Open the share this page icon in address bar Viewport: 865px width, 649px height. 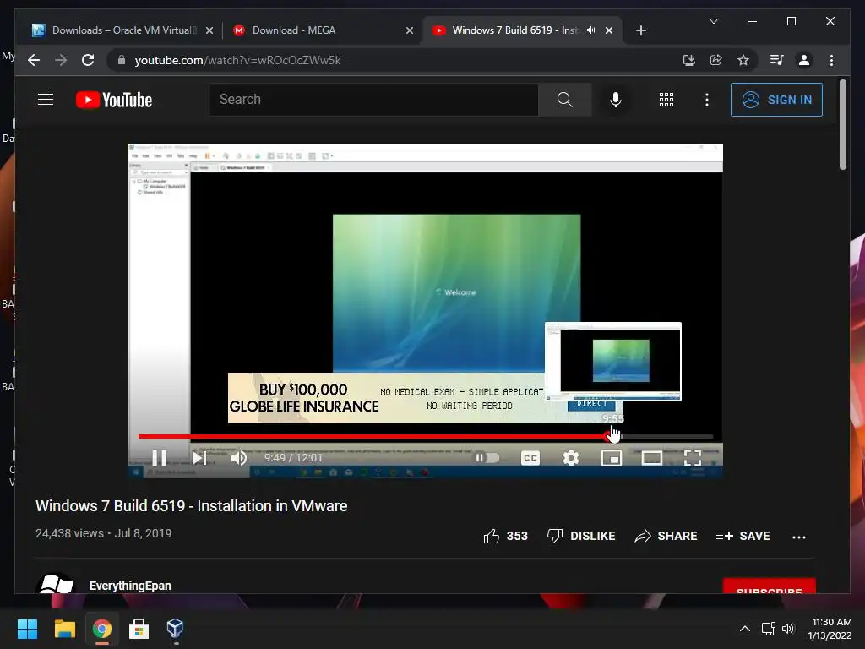pos(716,60)
